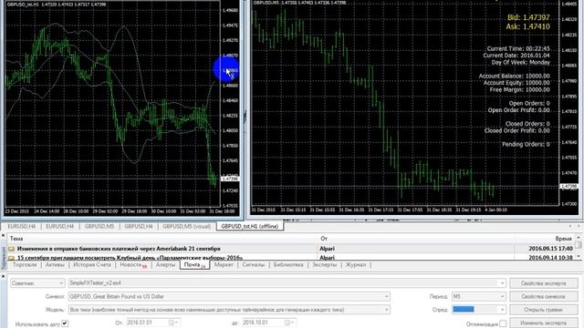Open the Алерты terminal tab

pyautogui.click(x=165, y=265)
